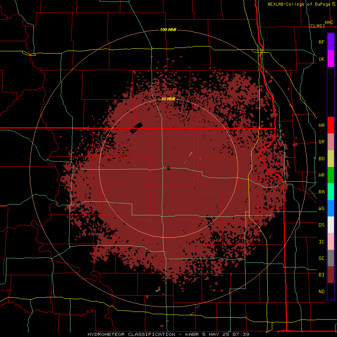
Task: Click the DS legend label
Action: tap(322, 225)
